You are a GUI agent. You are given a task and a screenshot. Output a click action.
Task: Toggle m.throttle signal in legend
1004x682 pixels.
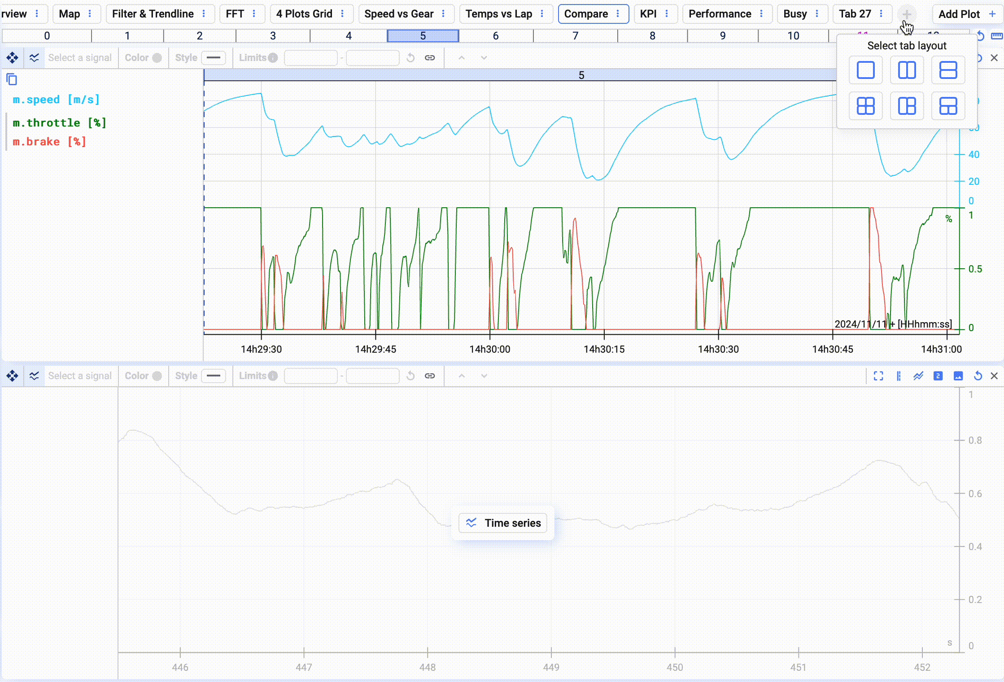click(59, 123)
